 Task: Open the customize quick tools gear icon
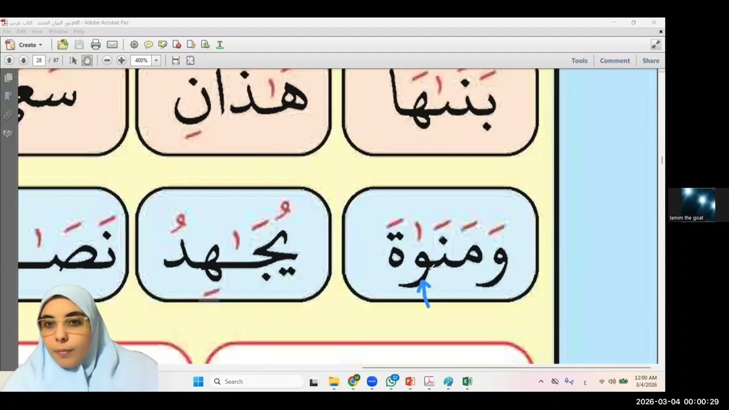coord(134,44)
